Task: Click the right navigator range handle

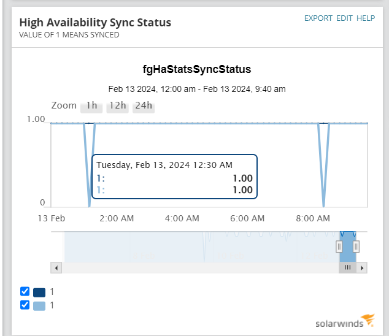Action: point(356,246)
